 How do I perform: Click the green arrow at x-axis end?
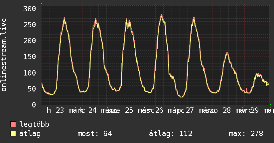pos(270,104)
